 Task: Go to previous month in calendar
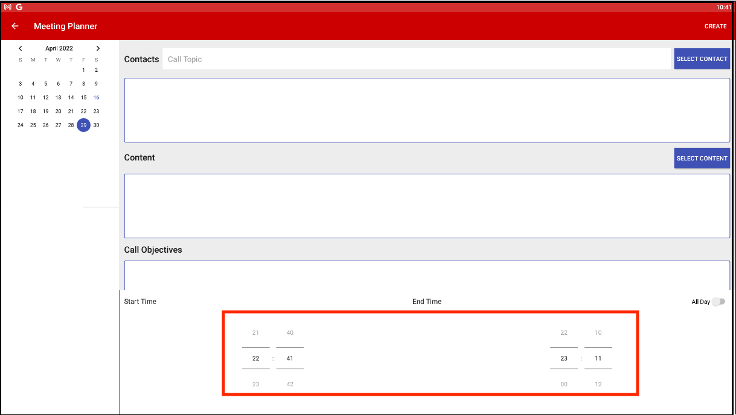pos(21,48)
